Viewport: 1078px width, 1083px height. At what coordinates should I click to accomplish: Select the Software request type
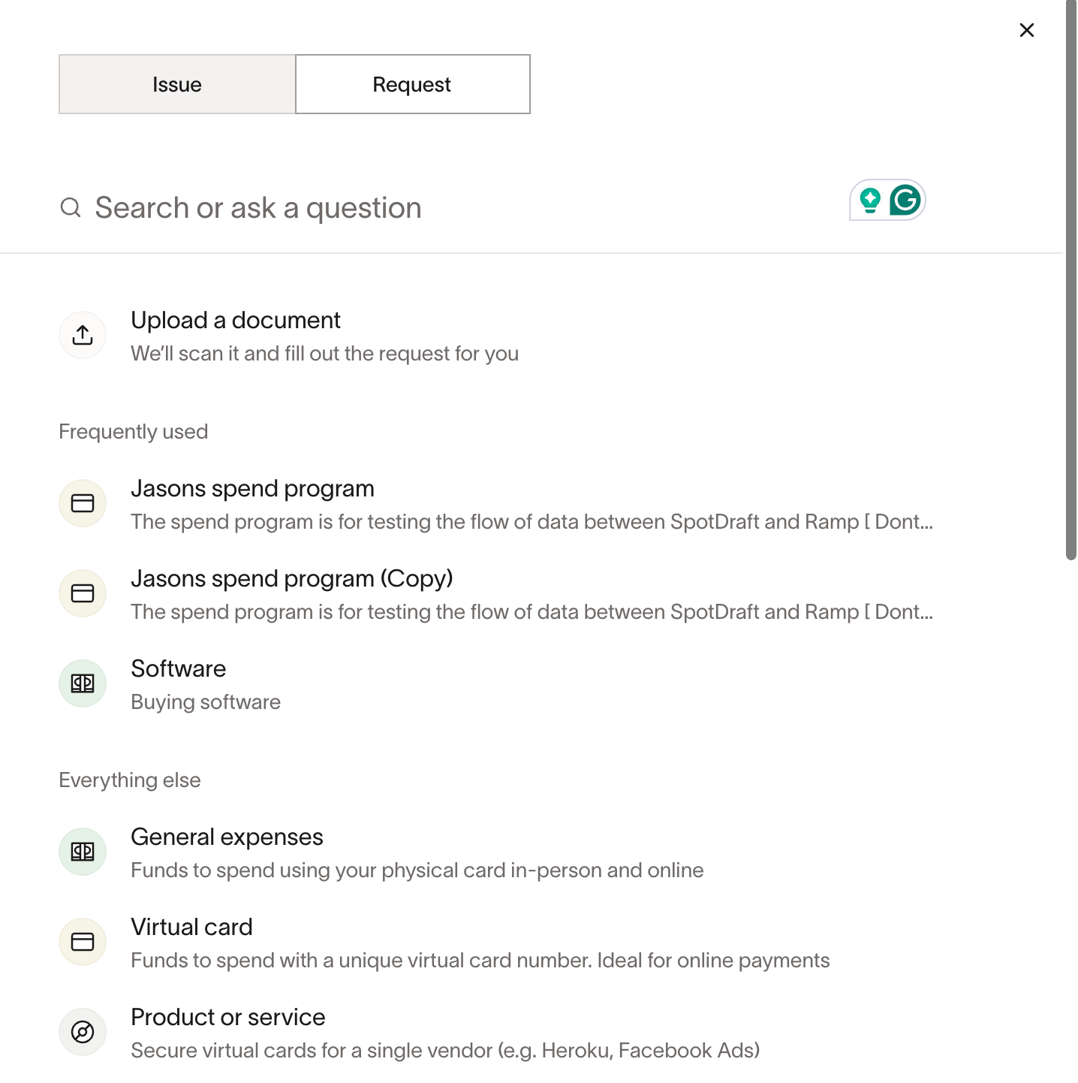click(179, 669)
